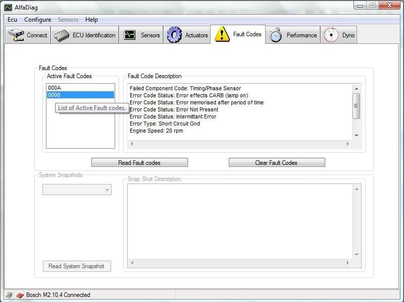Image resolution: width=404 pixels, height=302 pixels.
Task: Switch to the ECU Identification tab
Action: tap(84, 35)
